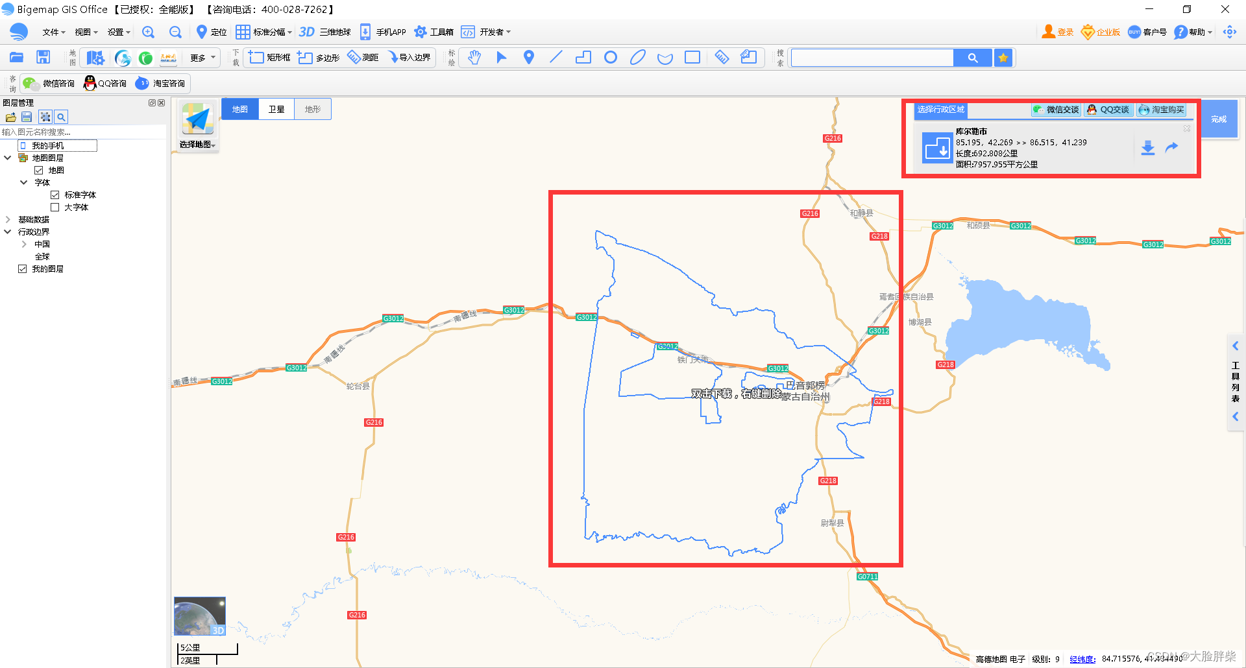Collapse the 地图图层 tree node
1246x668 pixels.
point(8,158)
